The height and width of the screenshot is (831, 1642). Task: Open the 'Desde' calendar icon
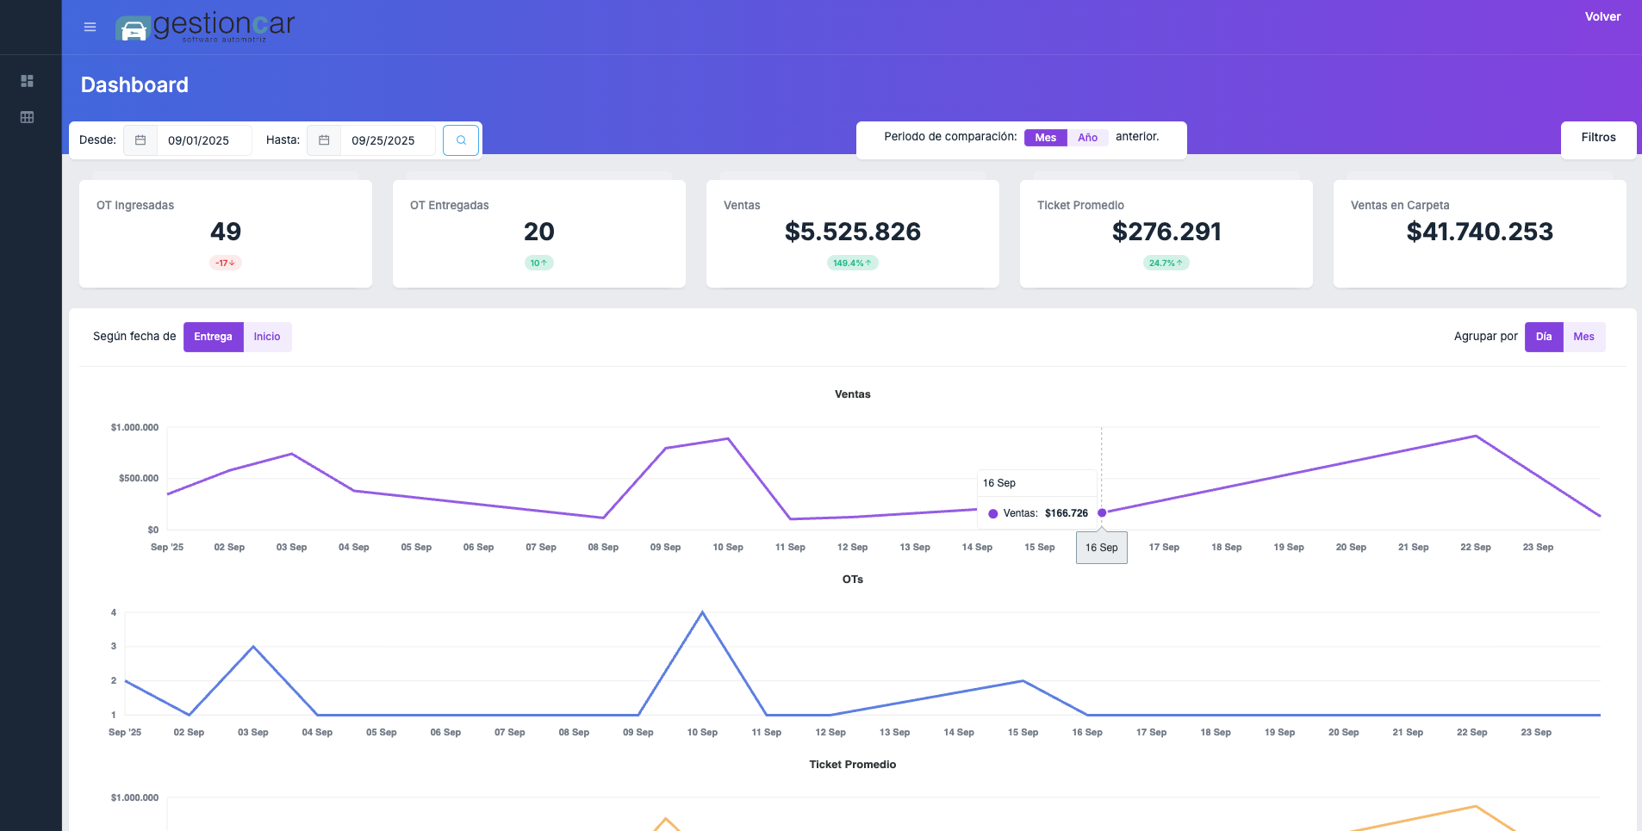coord(140,140)
